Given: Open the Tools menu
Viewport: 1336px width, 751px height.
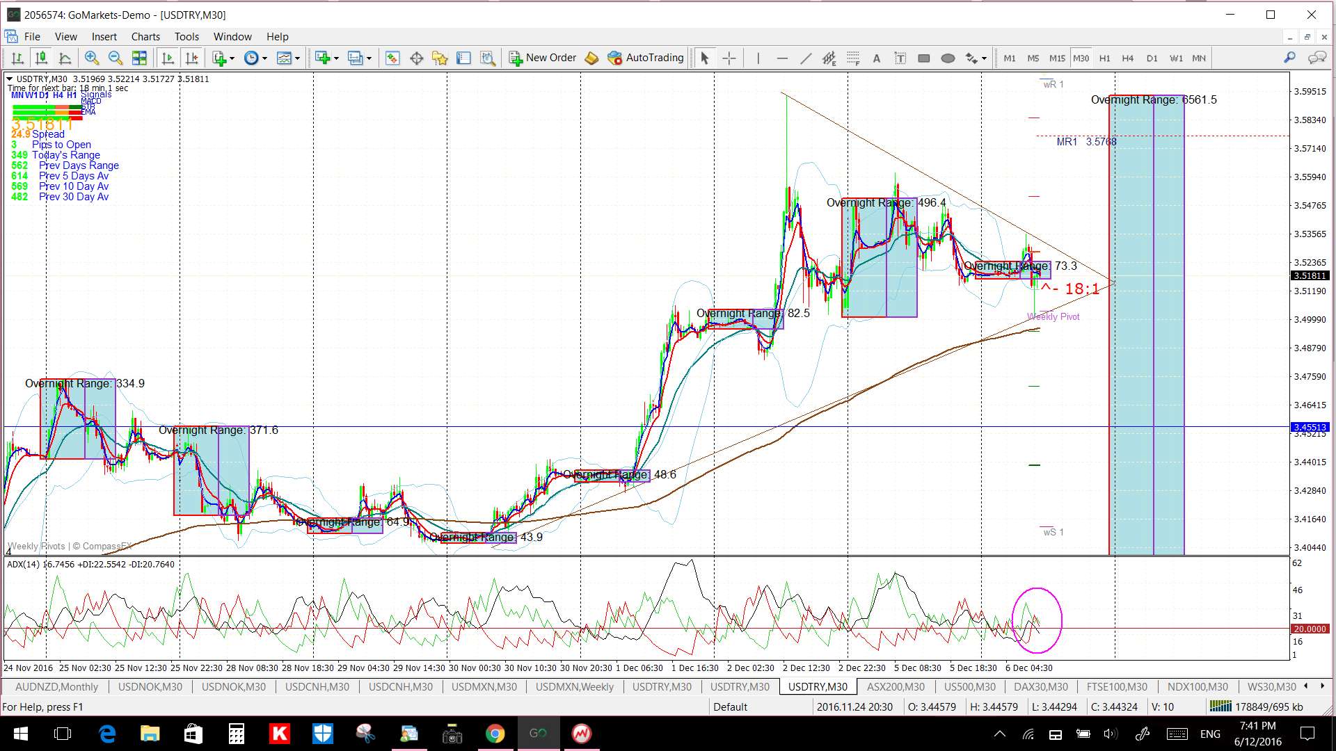Looking at the screenshot, I should (x=186, y=37).
